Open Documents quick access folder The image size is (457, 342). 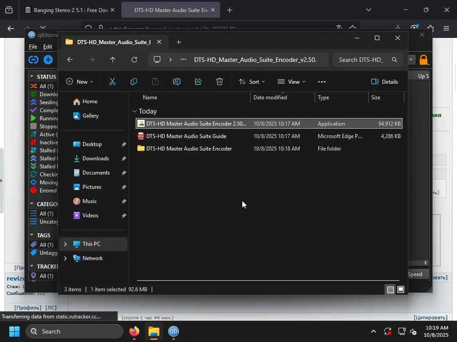96,173
